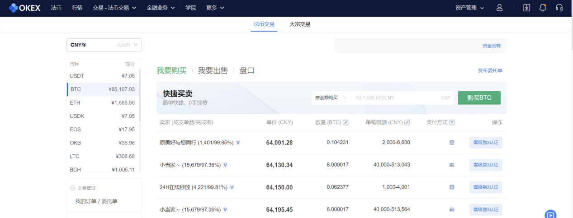Click the edit icon next to 单笔限额 (CNY)

point(407,122)
